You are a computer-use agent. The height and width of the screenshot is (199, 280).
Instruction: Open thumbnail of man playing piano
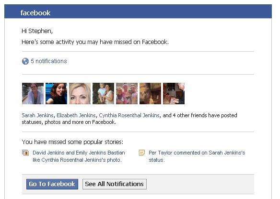(174, 94)
